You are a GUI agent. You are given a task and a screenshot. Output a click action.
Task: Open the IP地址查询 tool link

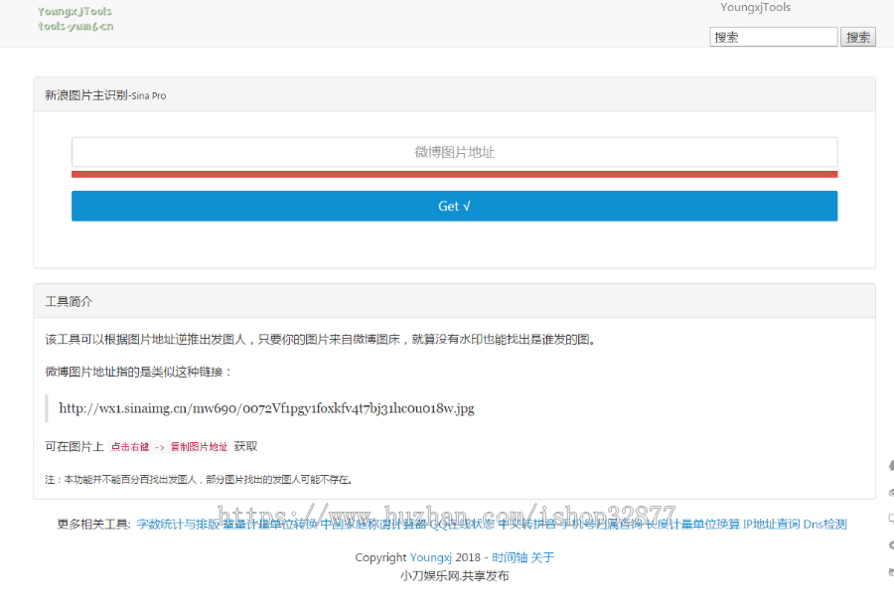coord(772,524)
